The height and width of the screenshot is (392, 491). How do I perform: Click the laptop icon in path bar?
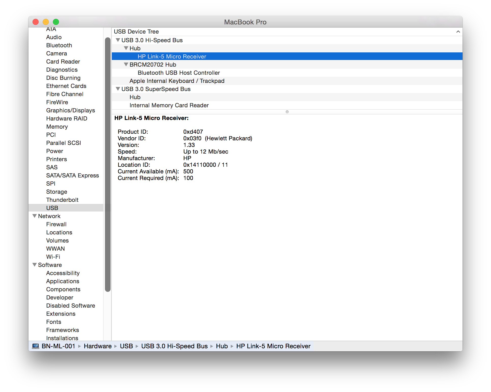coord(36,346)
